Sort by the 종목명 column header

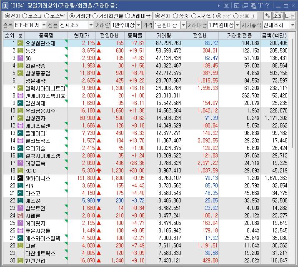coord(46,35)
